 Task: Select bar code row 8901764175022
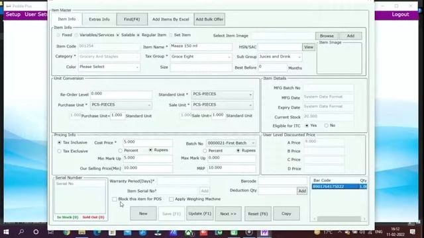[339, 186]
